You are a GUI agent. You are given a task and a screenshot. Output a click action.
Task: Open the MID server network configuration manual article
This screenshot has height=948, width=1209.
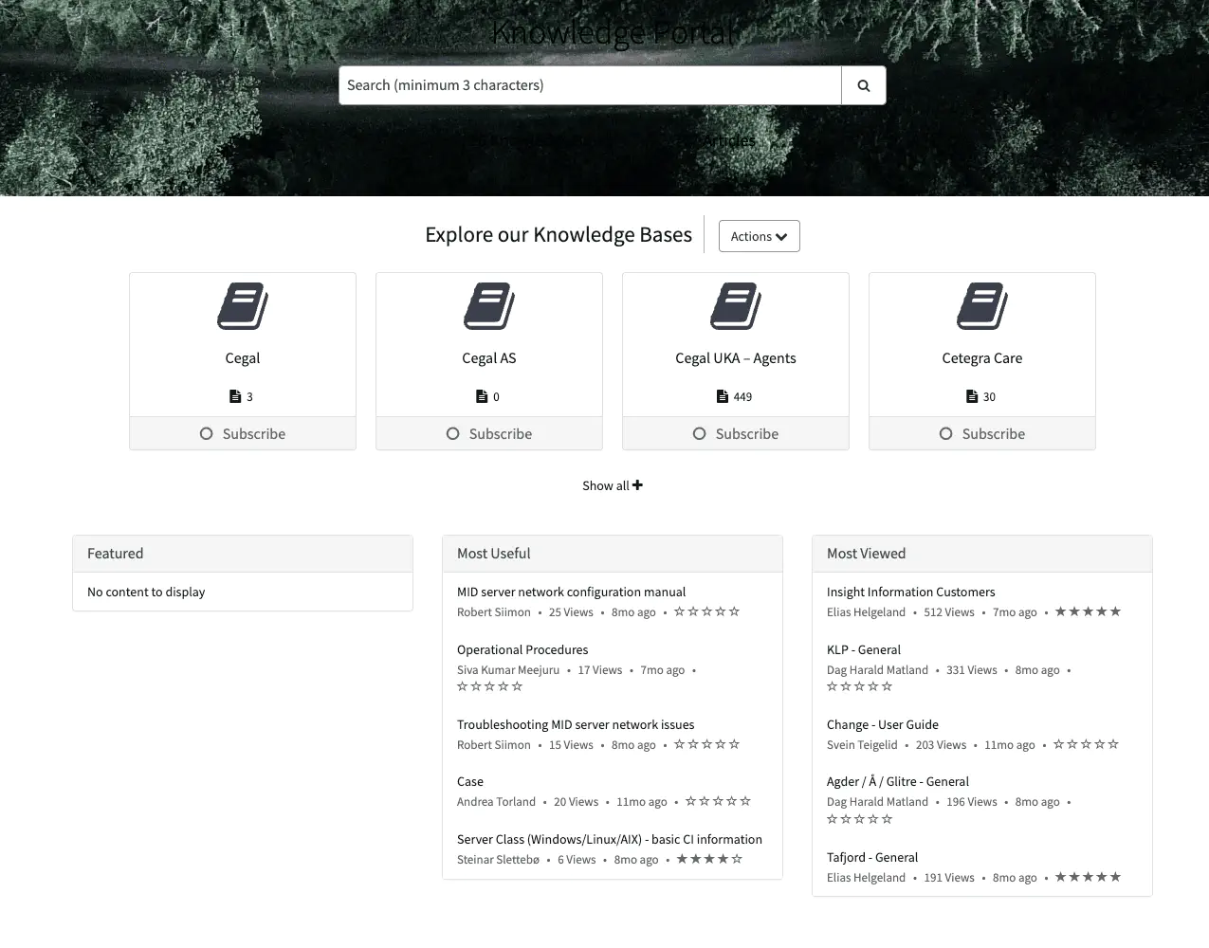click(571, 592)
